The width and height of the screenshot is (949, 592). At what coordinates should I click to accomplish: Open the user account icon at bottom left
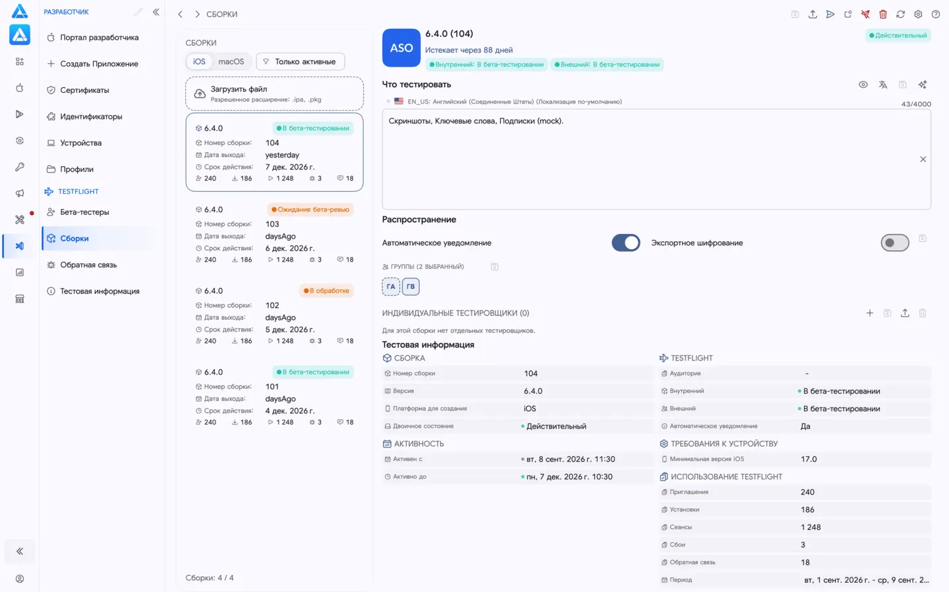[x=20, y=579]
